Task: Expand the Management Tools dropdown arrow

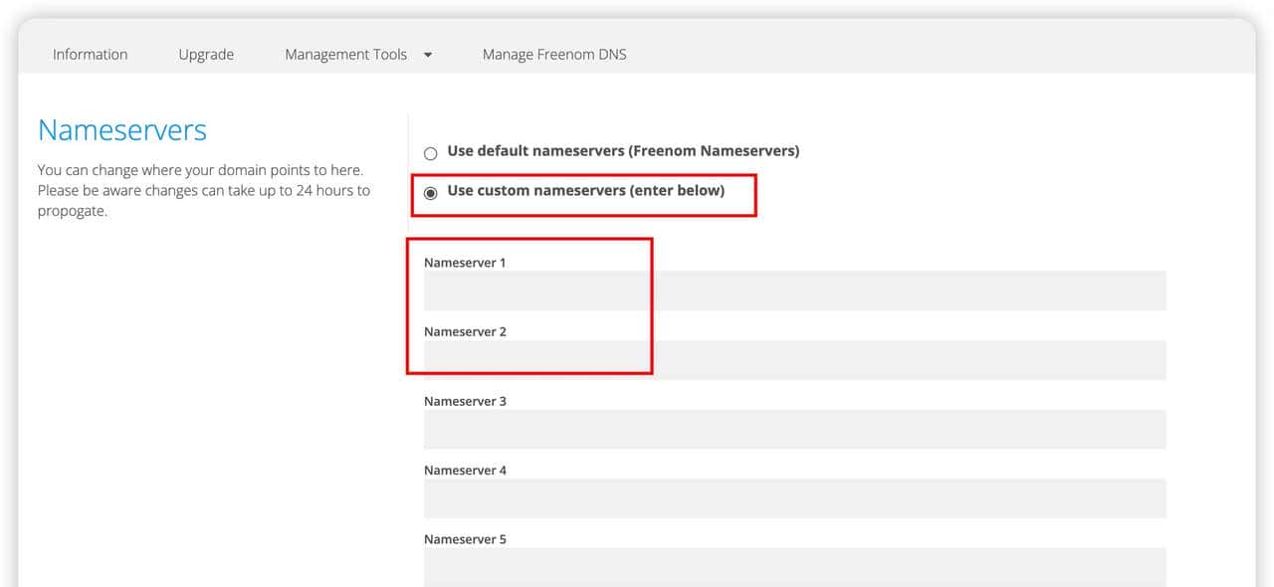Action: click(x=428, y=55)
